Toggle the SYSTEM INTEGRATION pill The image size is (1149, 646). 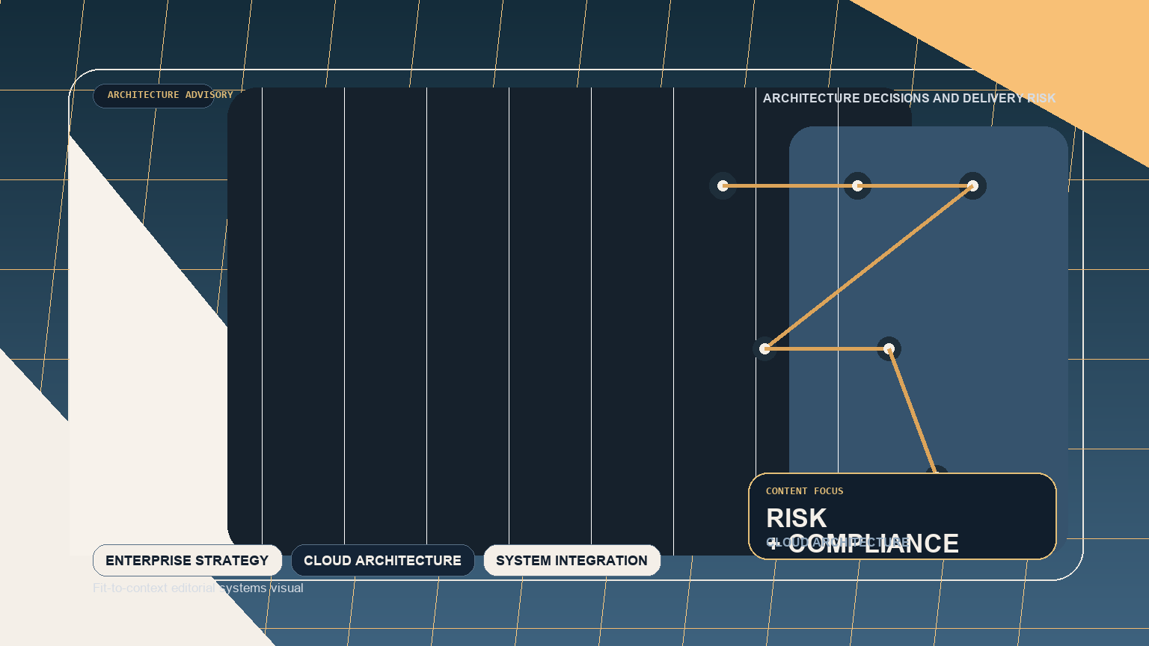572,560
